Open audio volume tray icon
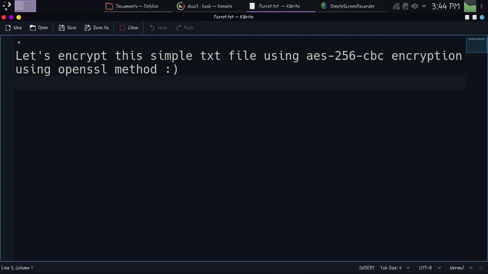488x274 pixels. click(x=414, y=6)
